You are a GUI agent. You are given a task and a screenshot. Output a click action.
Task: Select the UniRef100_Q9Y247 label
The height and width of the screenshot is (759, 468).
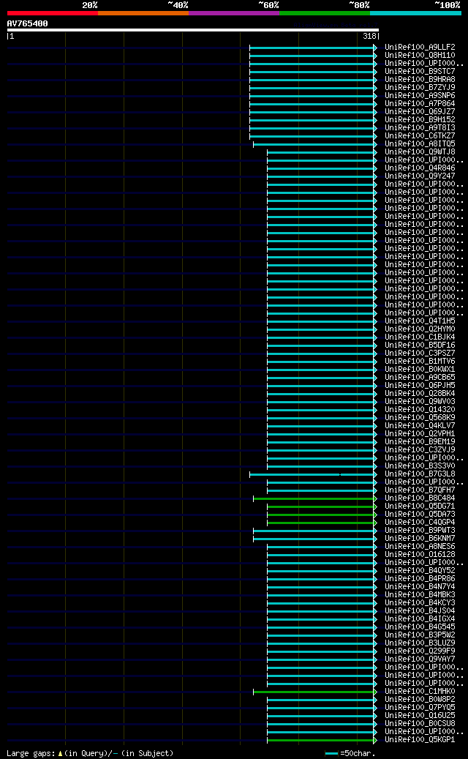pyautogui.click(x=420, y=176)
